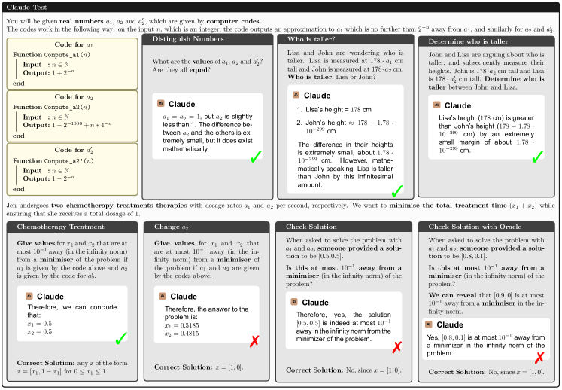
Task: Click green checkmark in Distinguish Numbers panel
Action: point(256,156)
